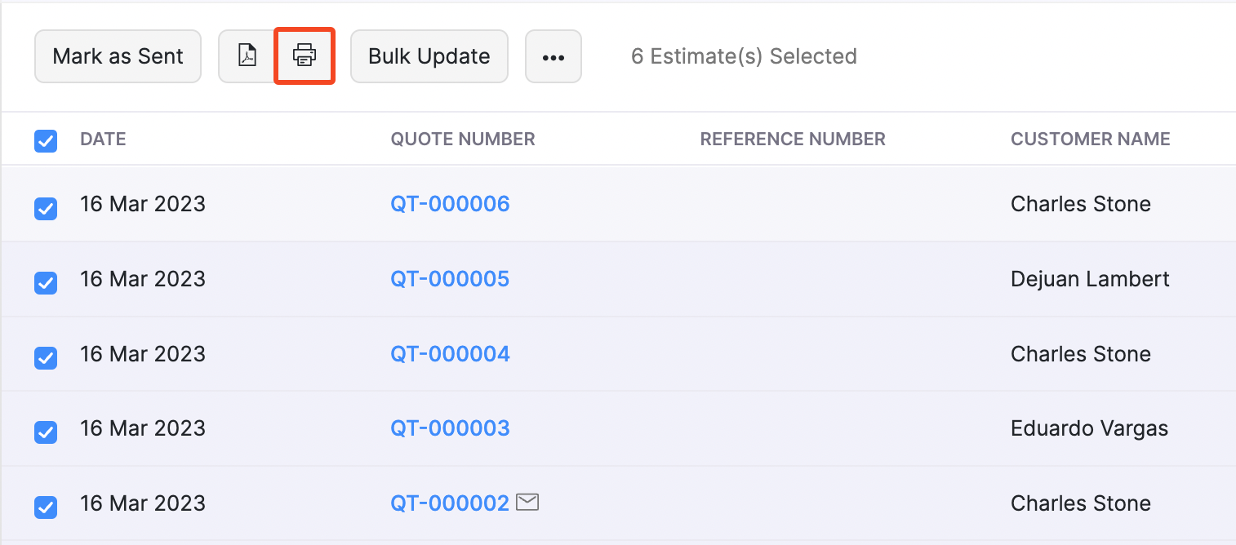The width and height of the screenshot is (1236, 545).
Task: Deselect the QT-000003 row checkbox
Action: [x=46, y=432]
